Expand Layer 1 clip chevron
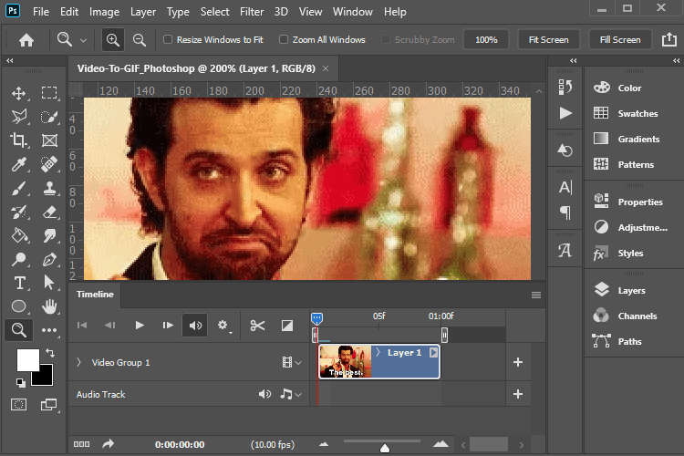 pyautogui.click(x=378, y=352)
